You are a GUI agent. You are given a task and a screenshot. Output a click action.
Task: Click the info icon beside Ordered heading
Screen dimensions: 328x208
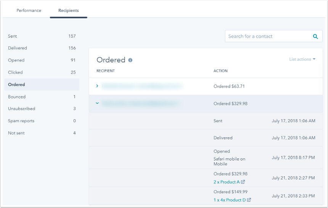click(x=130, y=60)
